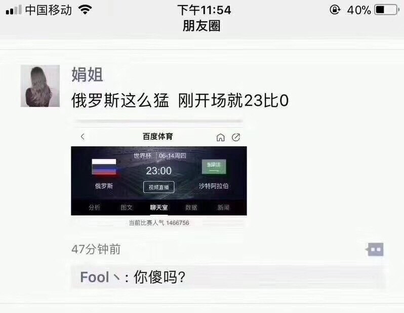Tap the 视频直播 button

[x=159, y=187]
